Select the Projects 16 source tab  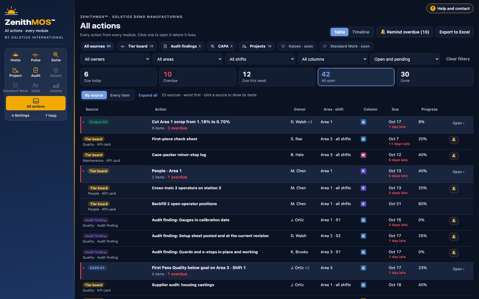257,46
